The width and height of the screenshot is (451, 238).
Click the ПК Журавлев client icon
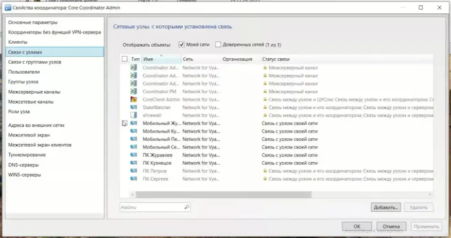coord(133,155)
